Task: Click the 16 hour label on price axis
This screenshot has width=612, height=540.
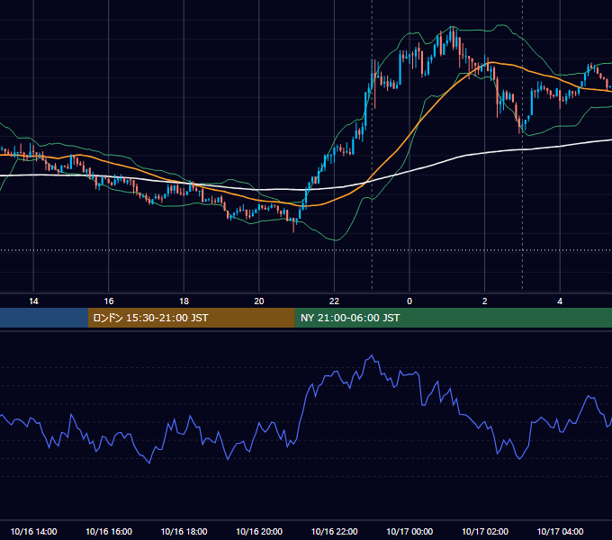Action: pos(109,301)
